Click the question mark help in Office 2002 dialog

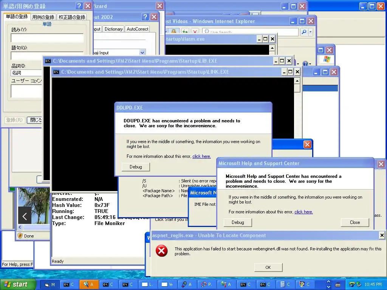point(145,17)
